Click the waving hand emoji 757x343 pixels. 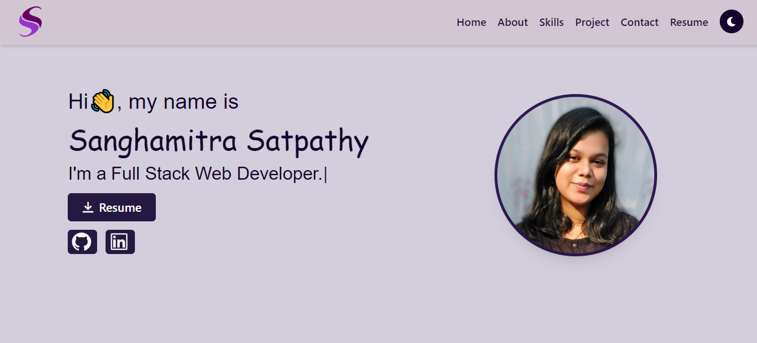(102, 100)
